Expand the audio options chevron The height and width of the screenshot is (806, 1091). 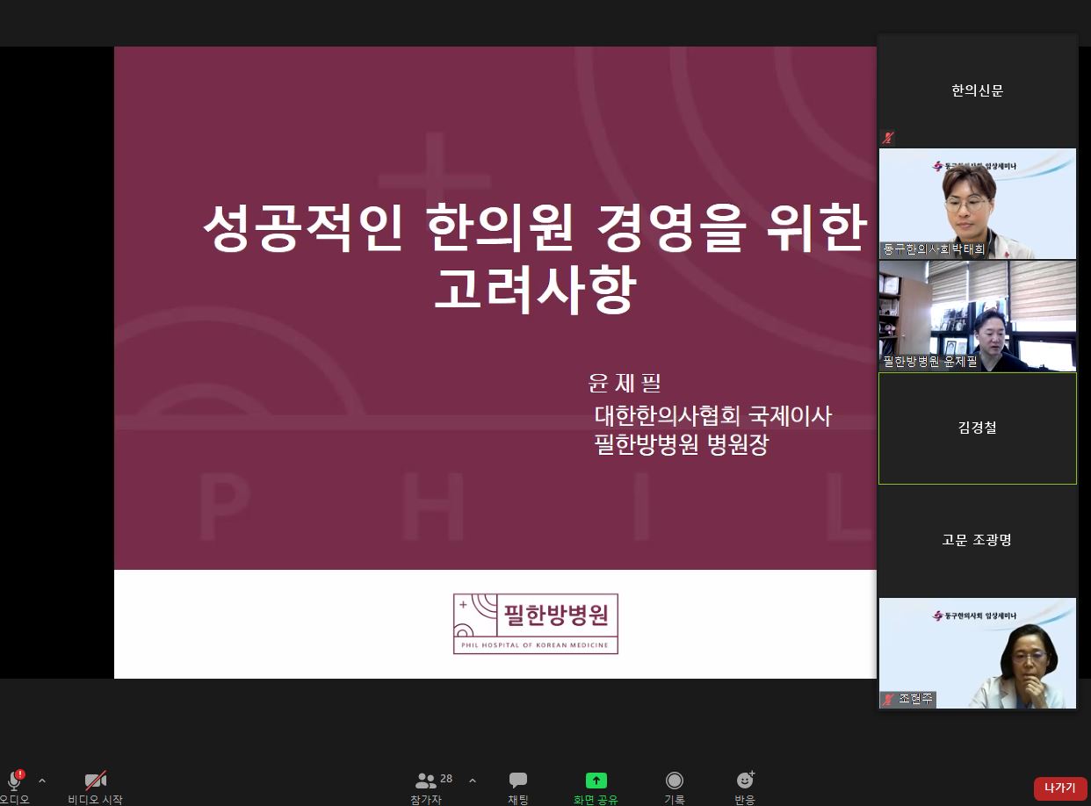pyautogui.click(x=41, y=781)
